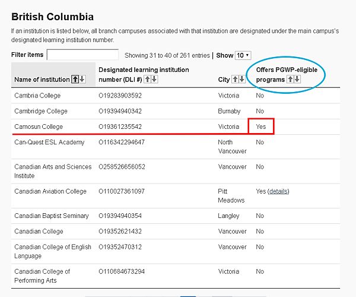Open the Show entries count dropdown

243,55
